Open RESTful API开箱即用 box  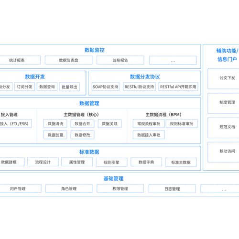(x=178, y=87)
